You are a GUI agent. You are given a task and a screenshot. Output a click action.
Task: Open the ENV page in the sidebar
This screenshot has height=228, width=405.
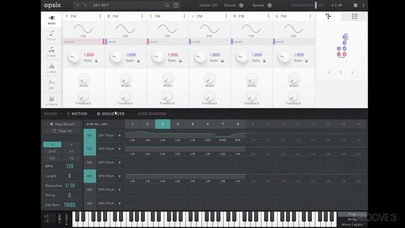52,84
